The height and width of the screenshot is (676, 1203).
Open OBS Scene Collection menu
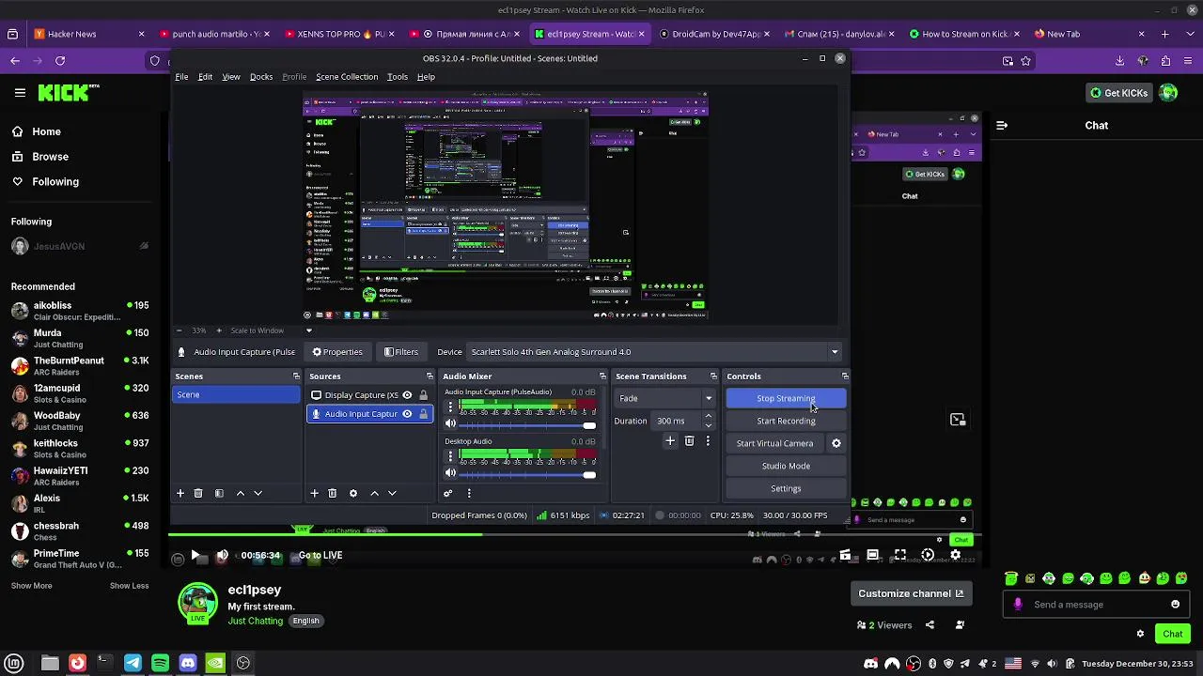[x=347, y=77]
